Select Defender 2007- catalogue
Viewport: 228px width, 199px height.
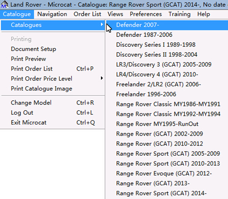[167, 25]
